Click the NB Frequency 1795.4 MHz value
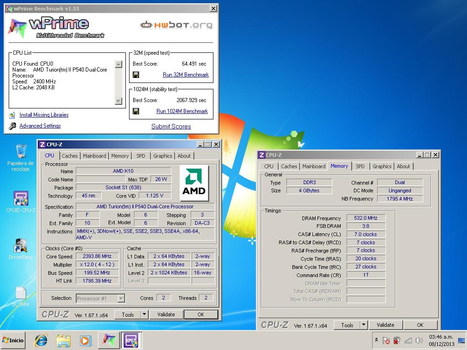The height and width of the screenshot is (350, 467). click(x=400, y=199)
